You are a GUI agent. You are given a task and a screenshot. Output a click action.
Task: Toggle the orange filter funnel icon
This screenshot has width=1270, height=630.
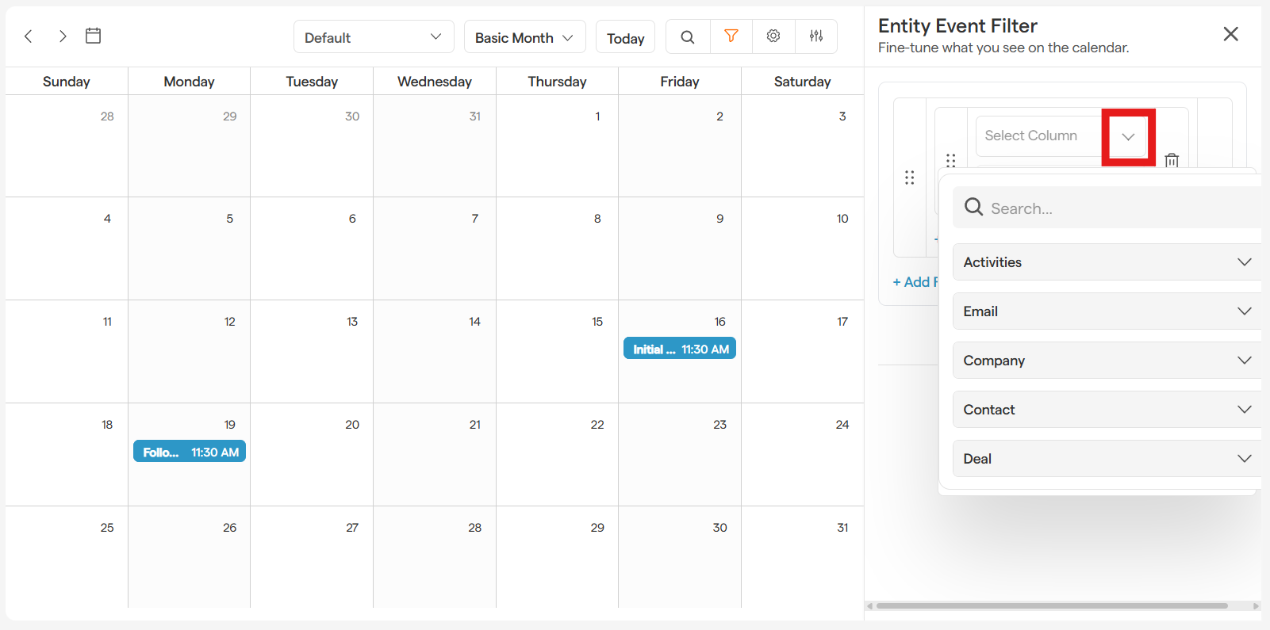pos(731,36)
